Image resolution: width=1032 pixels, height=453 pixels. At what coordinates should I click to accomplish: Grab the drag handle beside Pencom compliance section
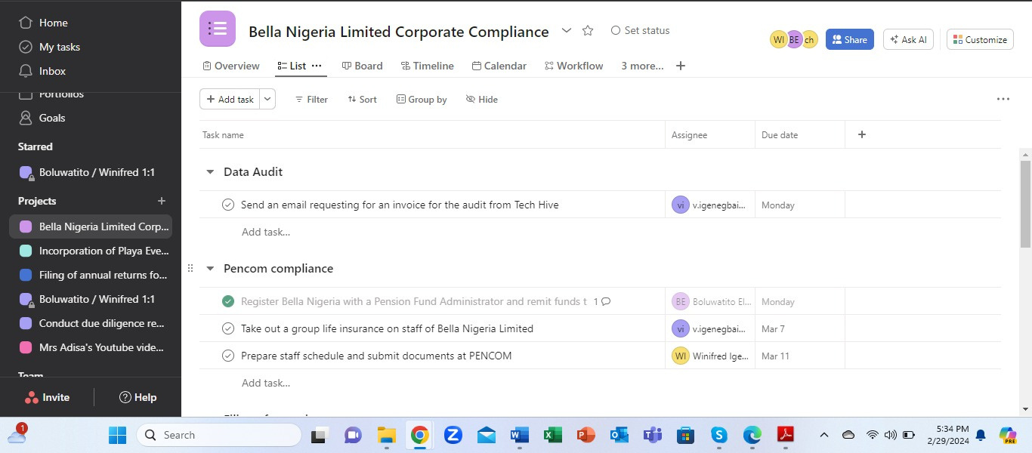pos(190,268)
